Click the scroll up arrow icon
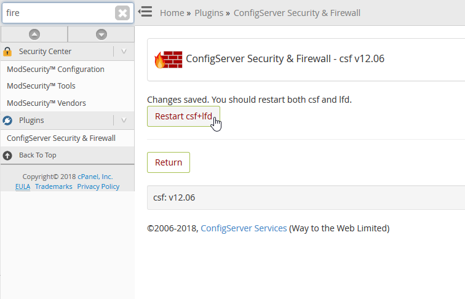This screenshot has height=299, width=465. tap(34, 34)
